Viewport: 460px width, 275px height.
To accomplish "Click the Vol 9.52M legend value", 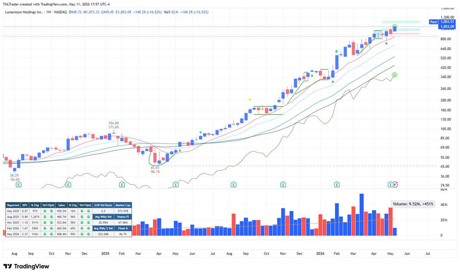I will click(171, 12).
